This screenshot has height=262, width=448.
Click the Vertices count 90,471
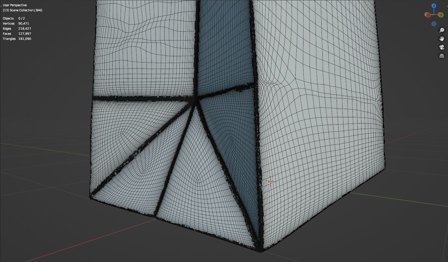click(x=24, y=23)
